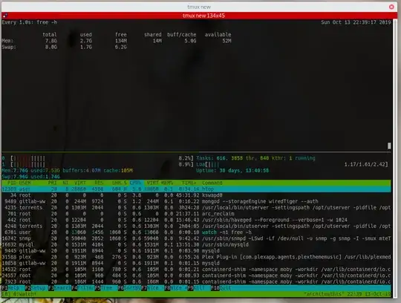
Task: Select containerd-shim process PID 14532
Action: tap(196, 270)
